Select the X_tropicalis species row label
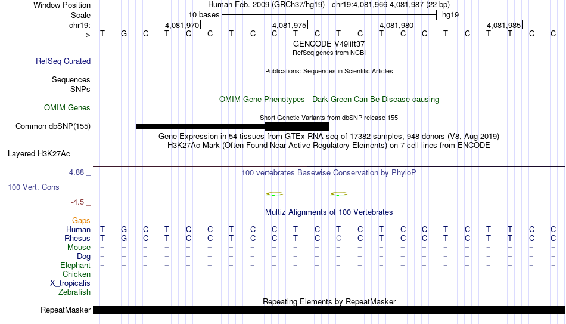Image resolution: width=566 pixels, height=324 pixels. pos(70,283)
